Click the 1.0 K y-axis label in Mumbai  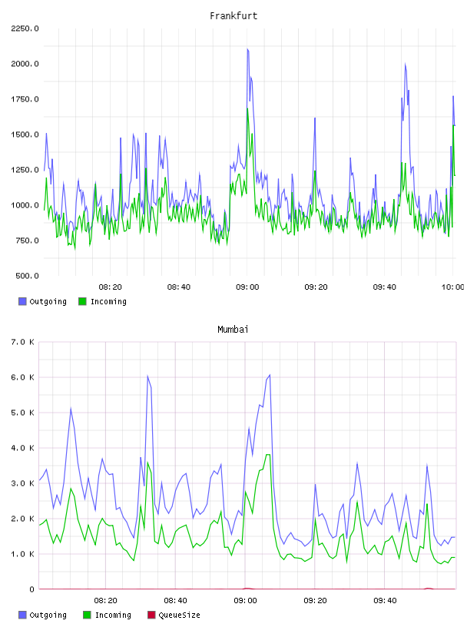22,554
